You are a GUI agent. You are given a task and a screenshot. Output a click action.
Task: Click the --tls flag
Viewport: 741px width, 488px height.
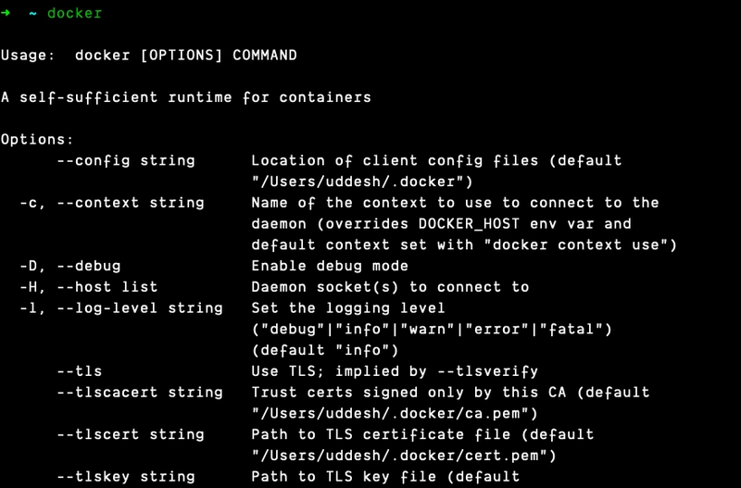tap(80, 371)
